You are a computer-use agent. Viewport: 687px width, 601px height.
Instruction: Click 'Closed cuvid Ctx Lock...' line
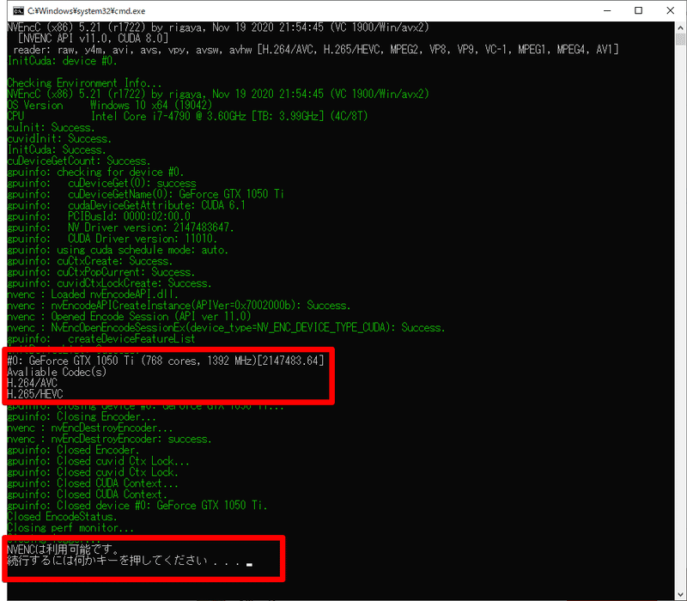tap(98, 461)
